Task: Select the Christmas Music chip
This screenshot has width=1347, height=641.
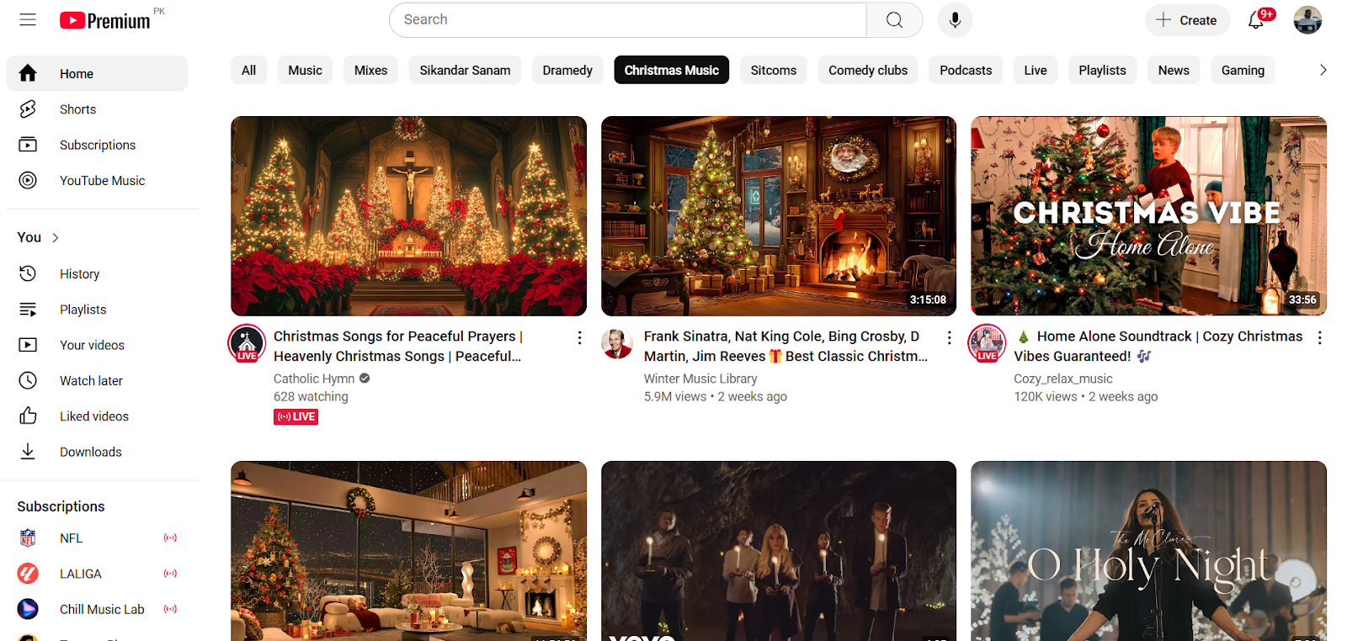Action: click(671, 70)
